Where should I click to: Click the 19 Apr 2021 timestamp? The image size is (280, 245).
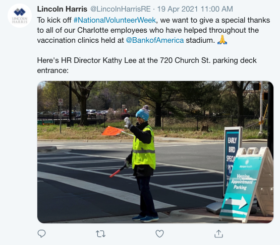(x=195, y=9)
